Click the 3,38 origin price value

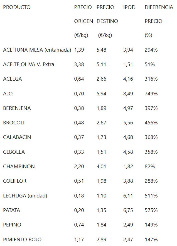[x=79, y=64]
